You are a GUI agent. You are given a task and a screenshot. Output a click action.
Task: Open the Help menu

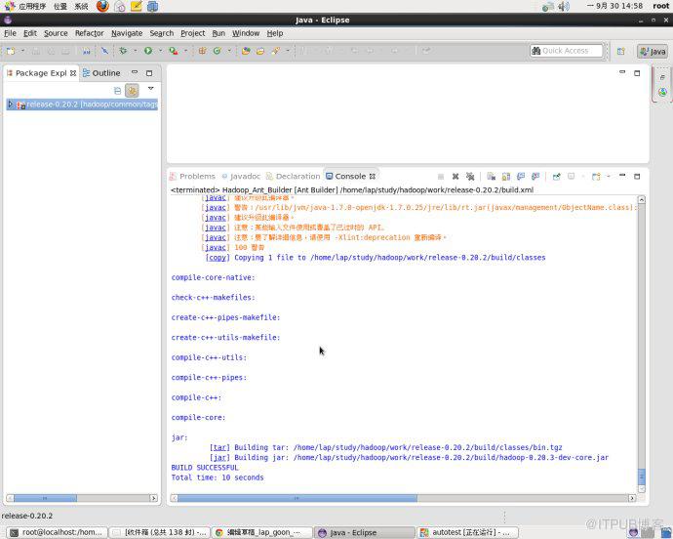pos(275,33)
